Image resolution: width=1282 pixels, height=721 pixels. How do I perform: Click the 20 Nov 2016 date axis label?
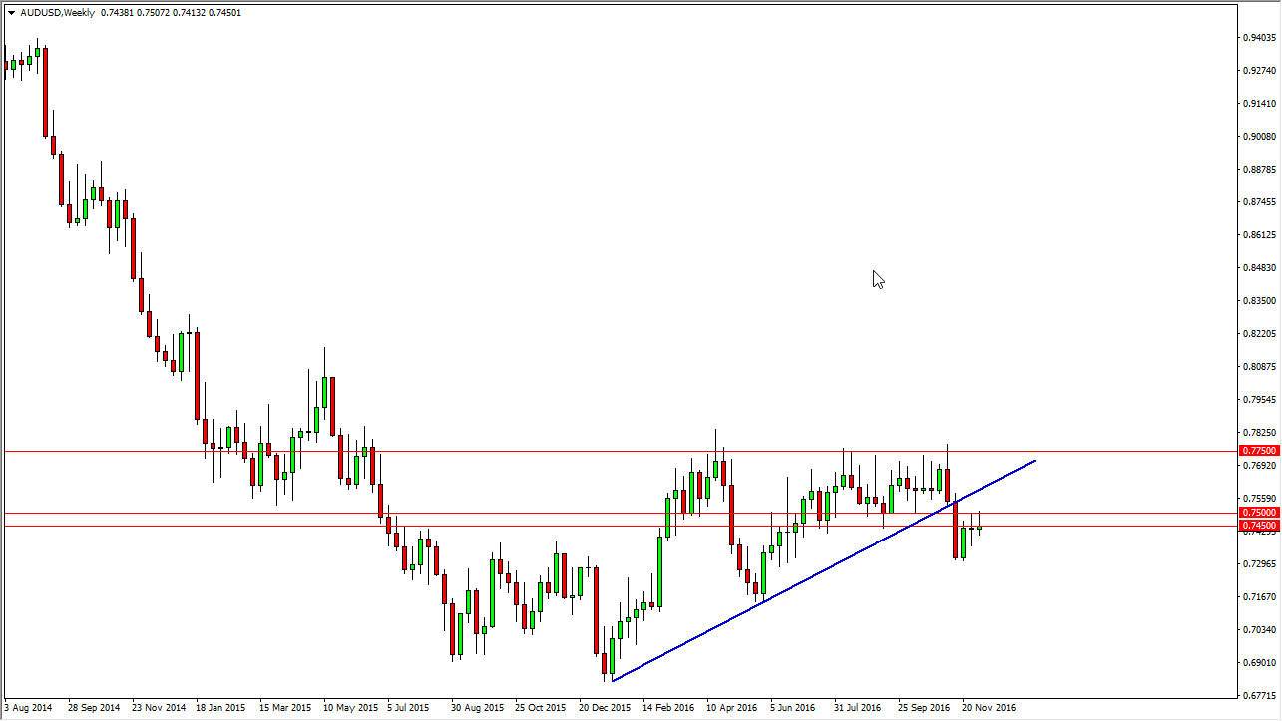pos(990,705)
